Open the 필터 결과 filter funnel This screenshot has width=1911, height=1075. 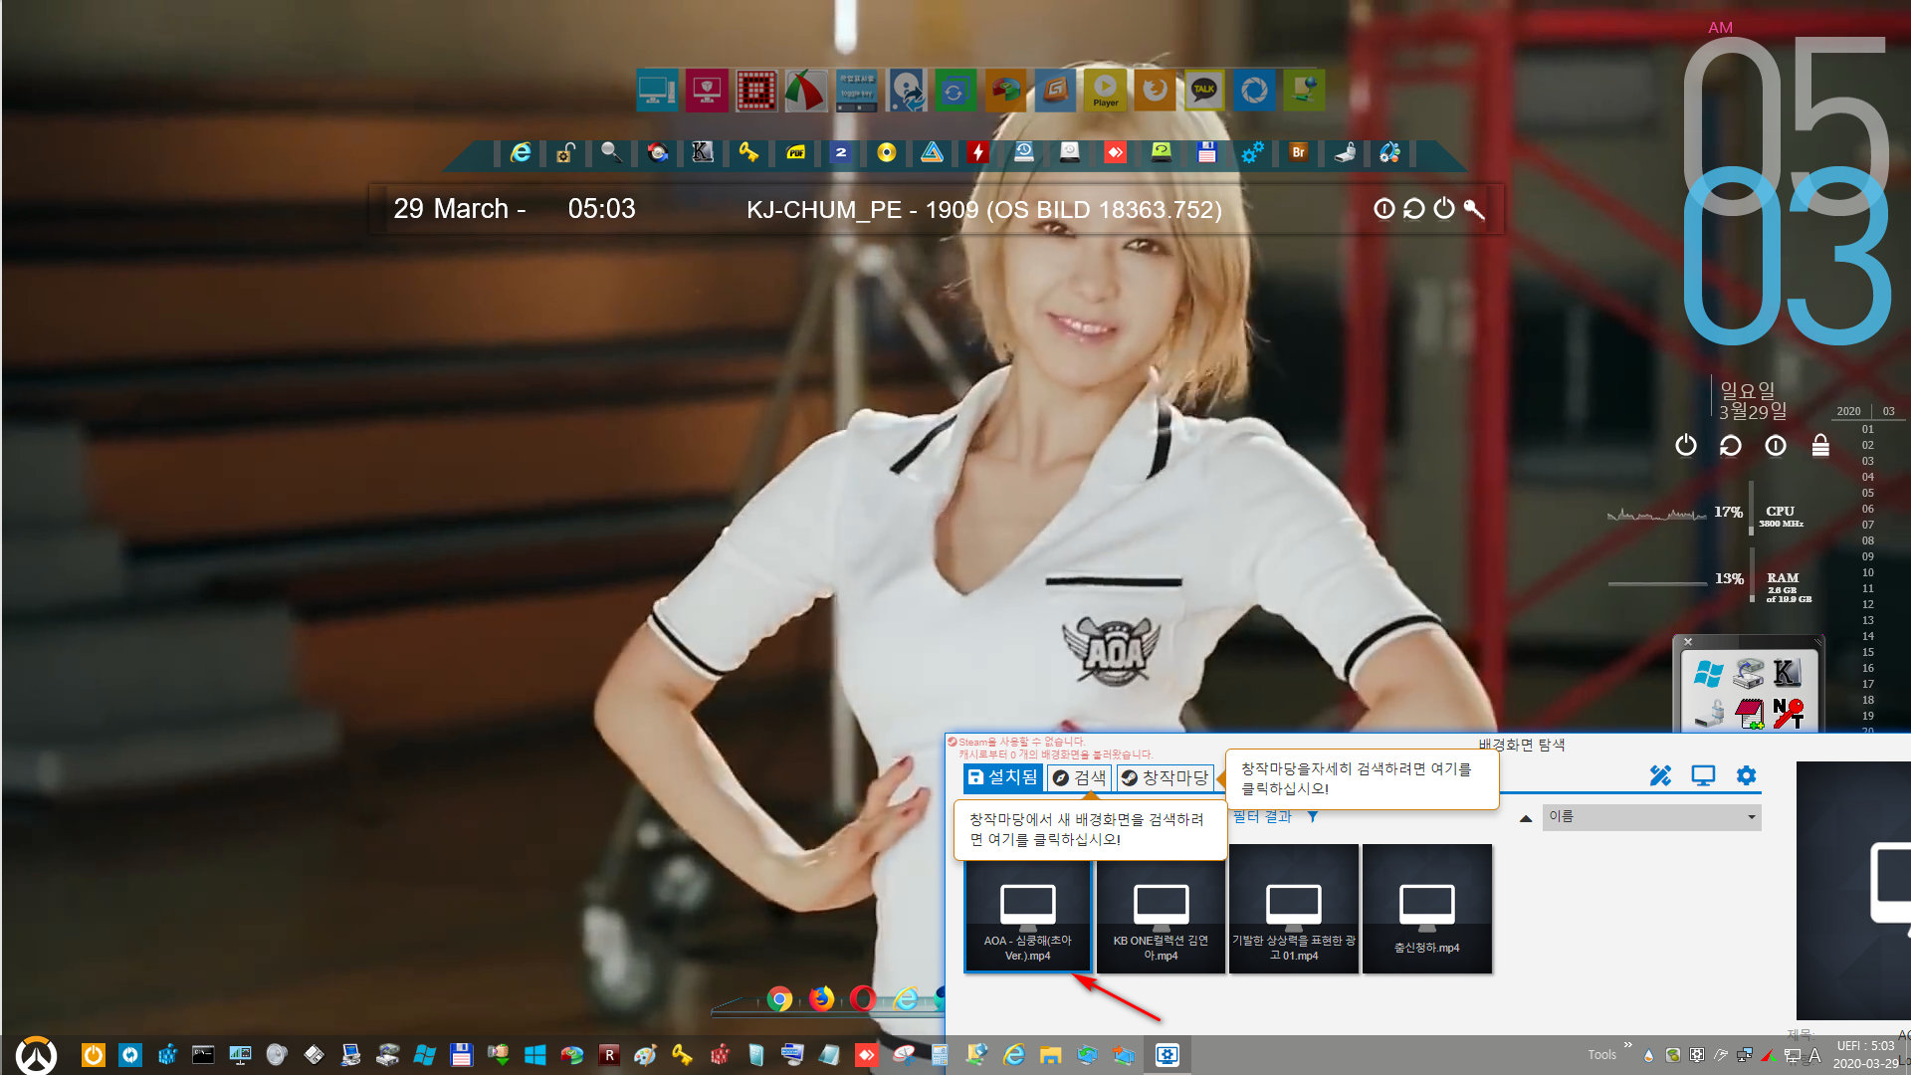pos(1313,816)
